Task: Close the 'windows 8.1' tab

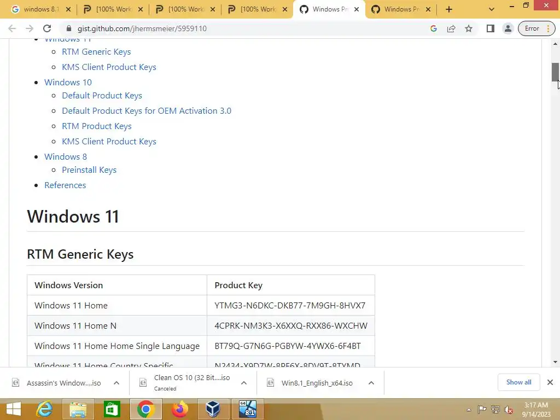Action: pyautogui.click(x=68, y=10)
